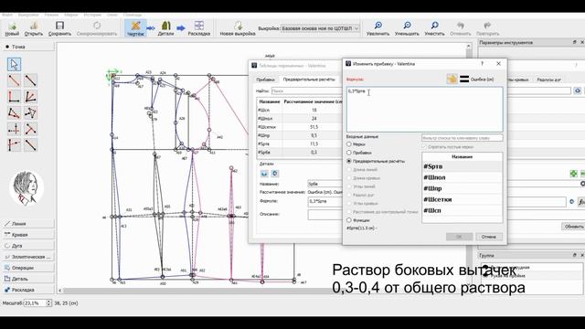This screenshot has height=329, width=585.
Task: Expand the Раскладка section in left toolbox
Action: click(x=28, y=290)
